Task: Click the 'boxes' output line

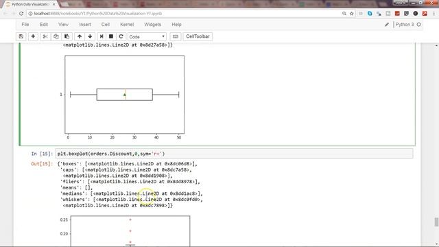Action: (x=128, y=164)
